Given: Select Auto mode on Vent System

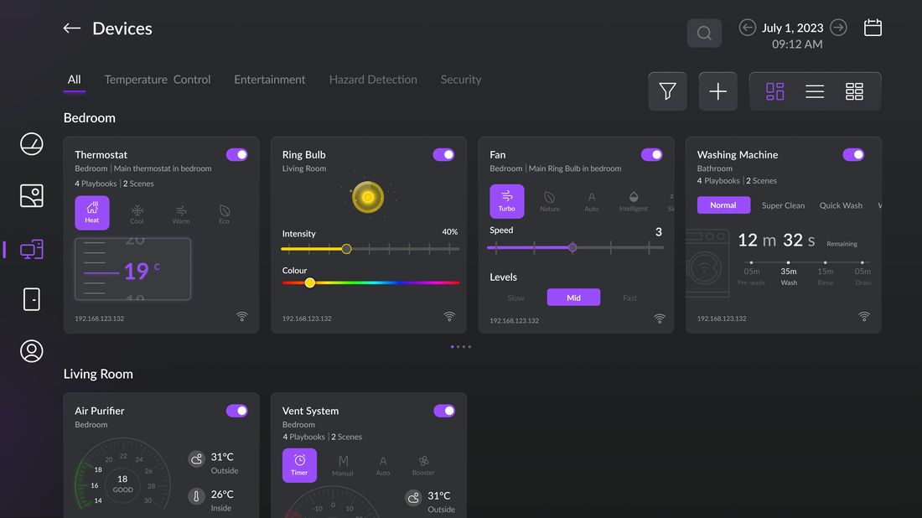Looking at the screenshot, I should [x=383, y=466].
